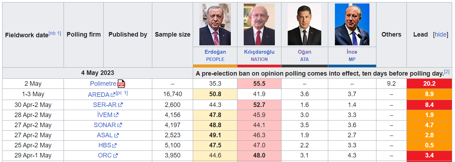
Task: Open the ATA alliance link
Action: click(304, 59)
